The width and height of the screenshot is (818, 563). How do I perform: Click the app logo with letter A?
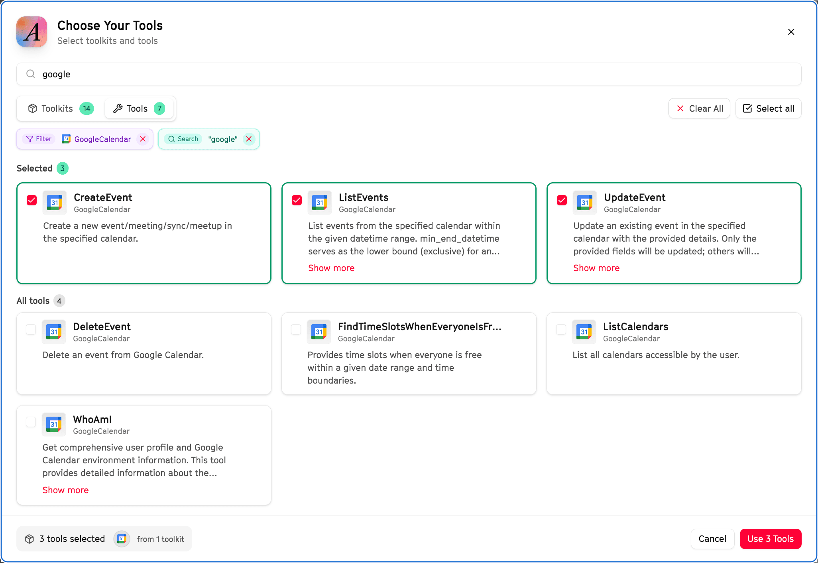32,32
